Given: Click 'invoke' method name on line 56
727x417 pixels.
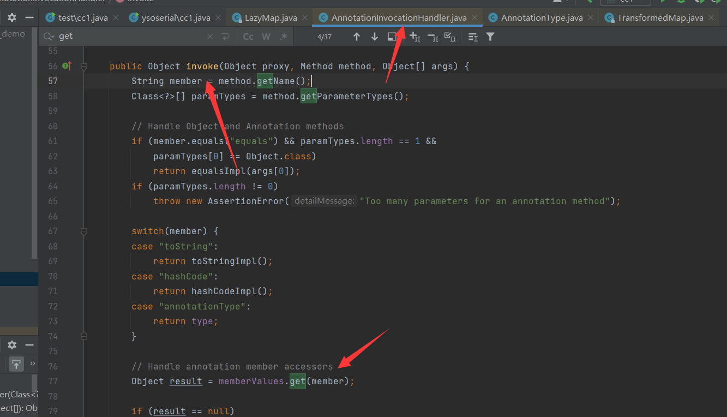Looking at the screenshot, I should point(202,67).
